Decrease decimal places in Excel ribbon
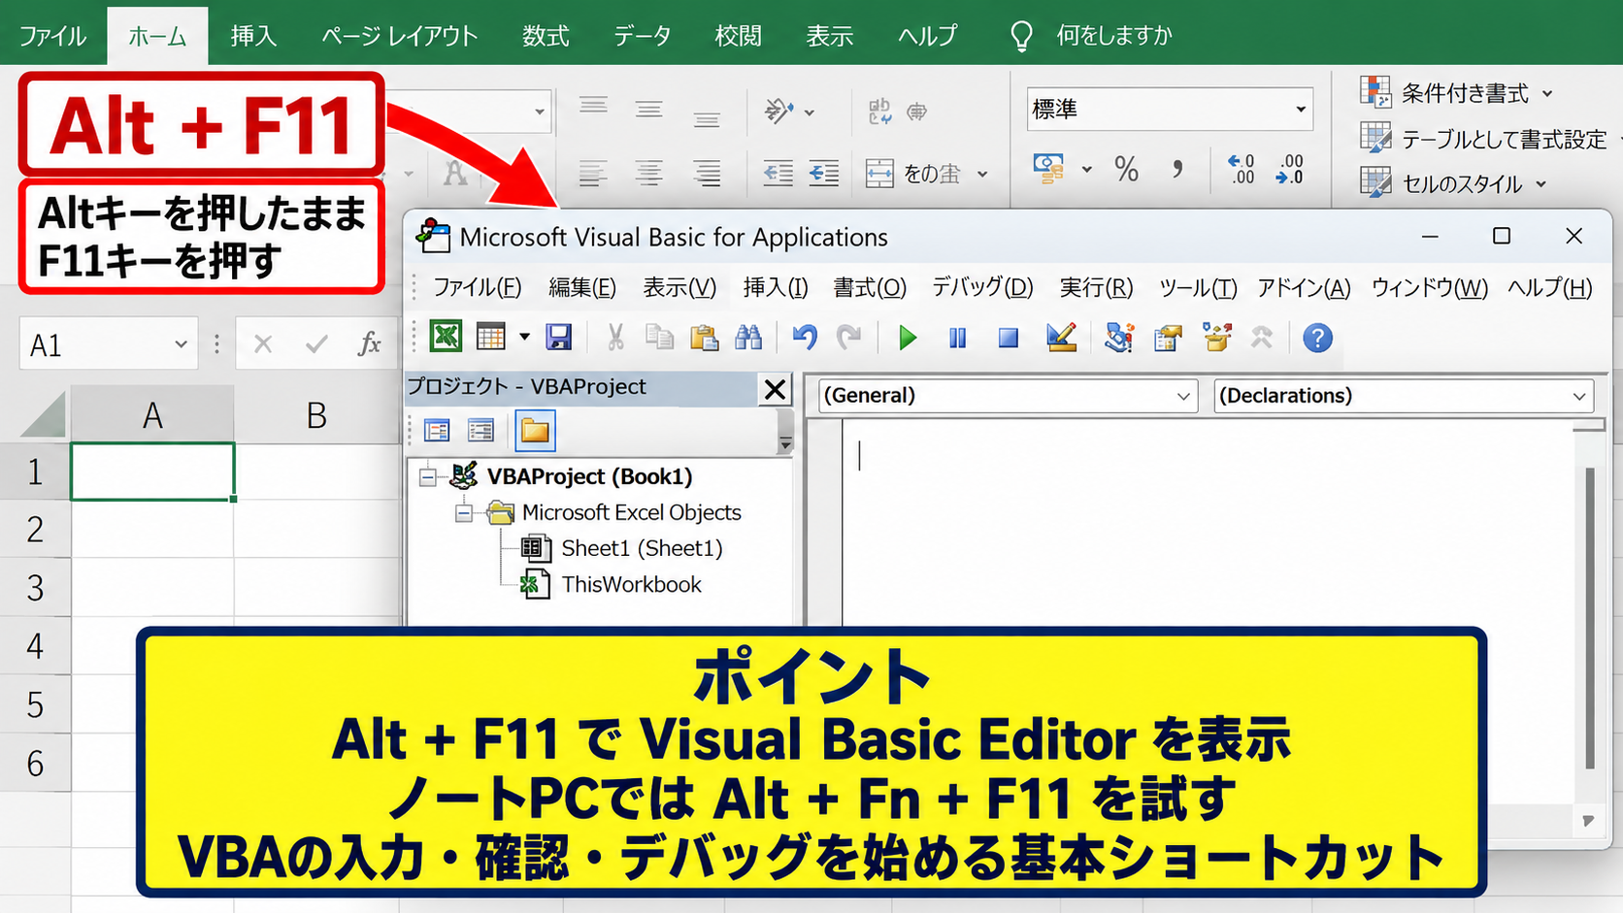 point(1290,170)
